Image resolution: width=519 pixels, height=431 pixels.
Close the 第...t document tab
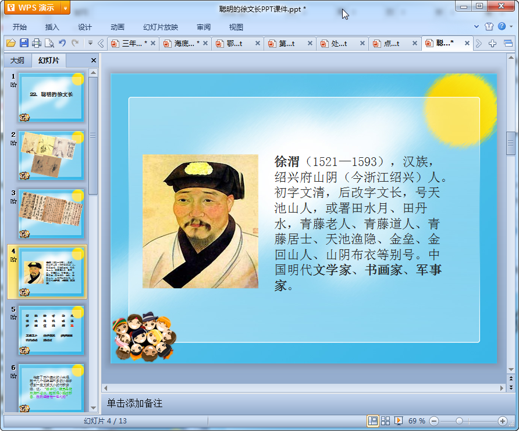(310, 43)
